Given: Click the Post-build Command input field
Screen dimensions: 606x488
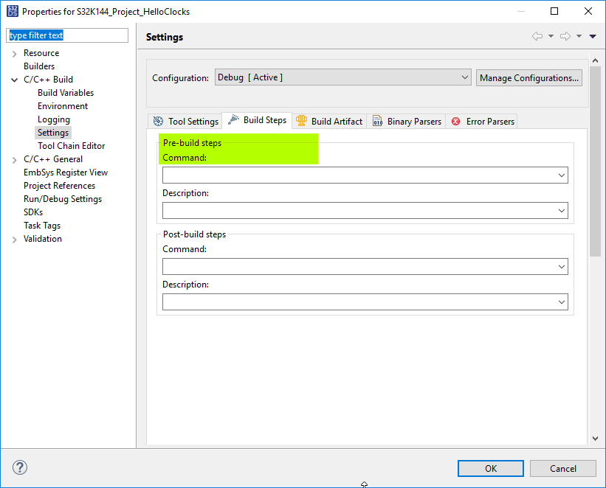Looking at the screenshot, I should (x=359, y=267).
